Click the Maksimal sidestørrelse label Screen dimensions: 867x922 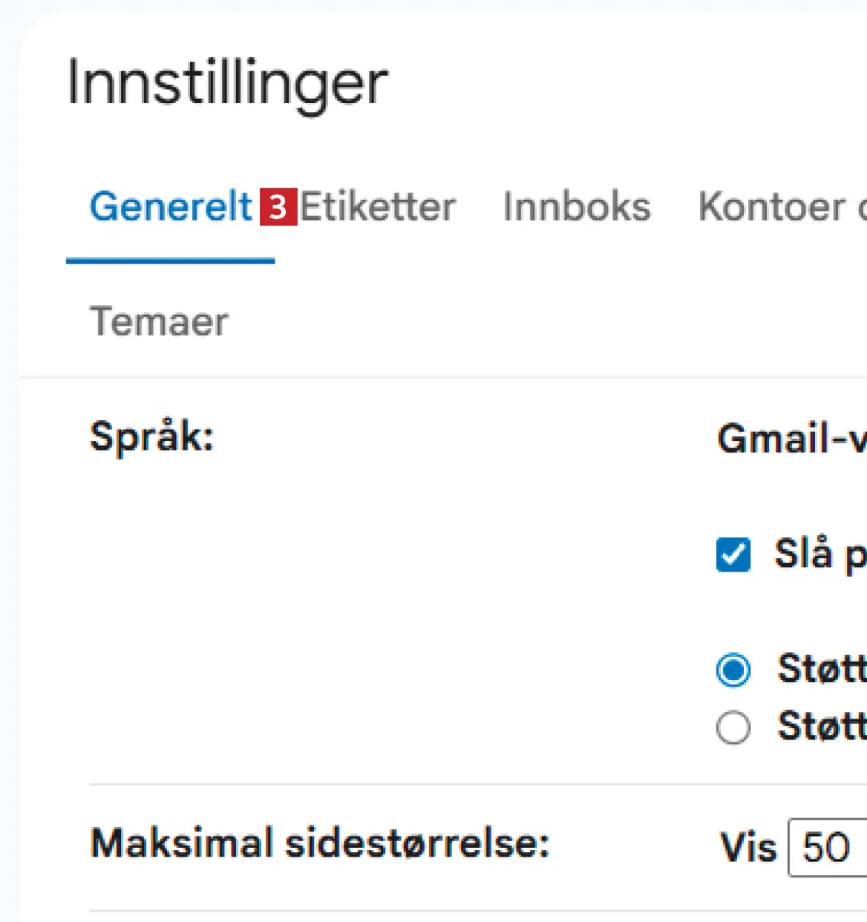(x=319, y=843)
